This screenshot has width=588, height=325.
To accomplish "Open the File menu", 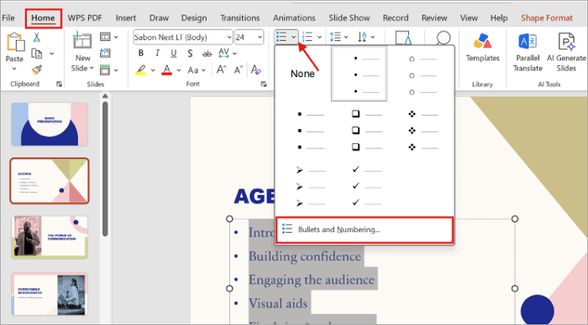I will [x=8, y=18].
